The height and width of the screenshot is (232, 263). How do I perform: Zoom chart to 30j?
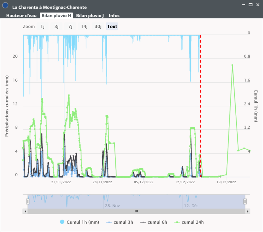pos(98,26)
